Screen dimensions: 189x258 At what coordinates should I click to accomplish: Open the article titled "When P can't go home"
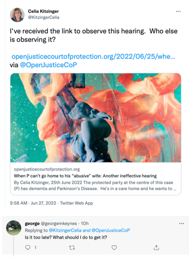(85, 176)
